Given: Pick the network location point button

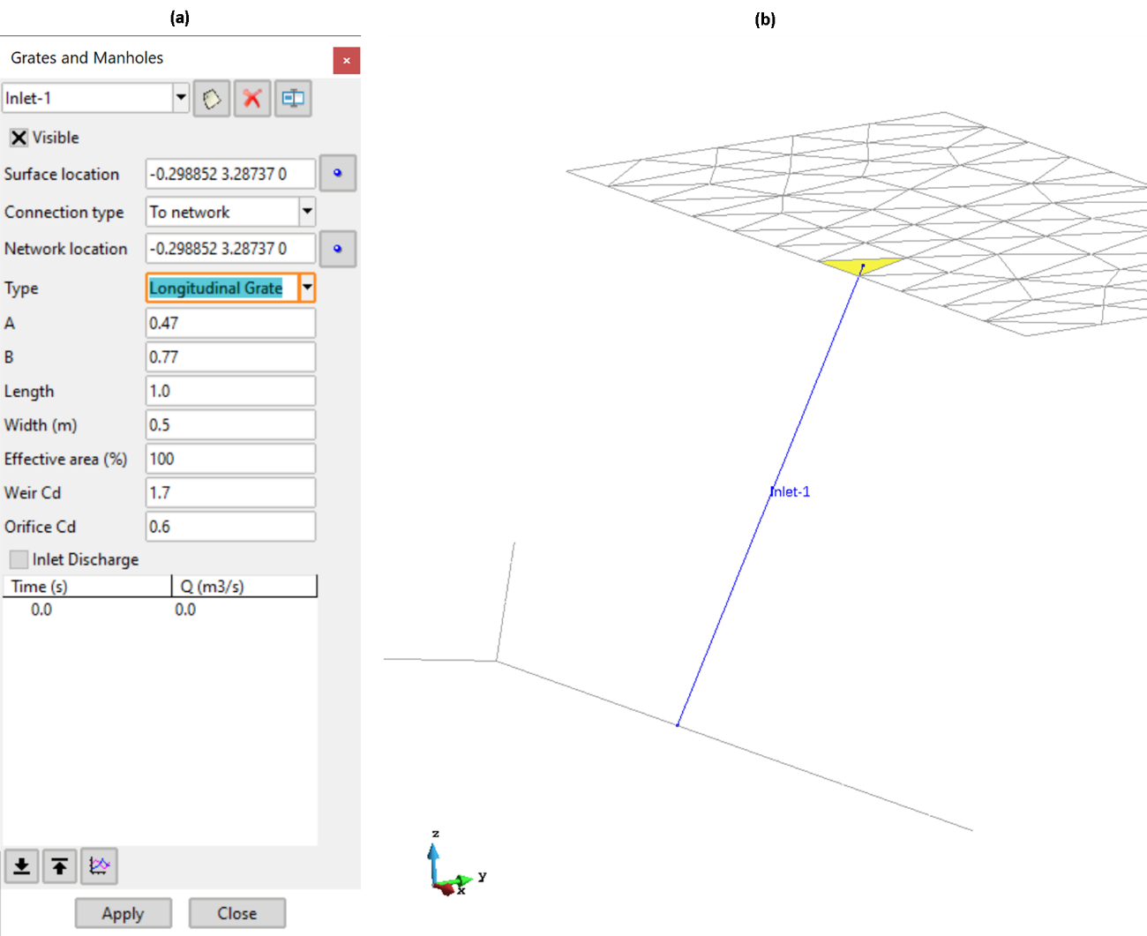Looking at the screenshot, I should click(x=337, y=249).
